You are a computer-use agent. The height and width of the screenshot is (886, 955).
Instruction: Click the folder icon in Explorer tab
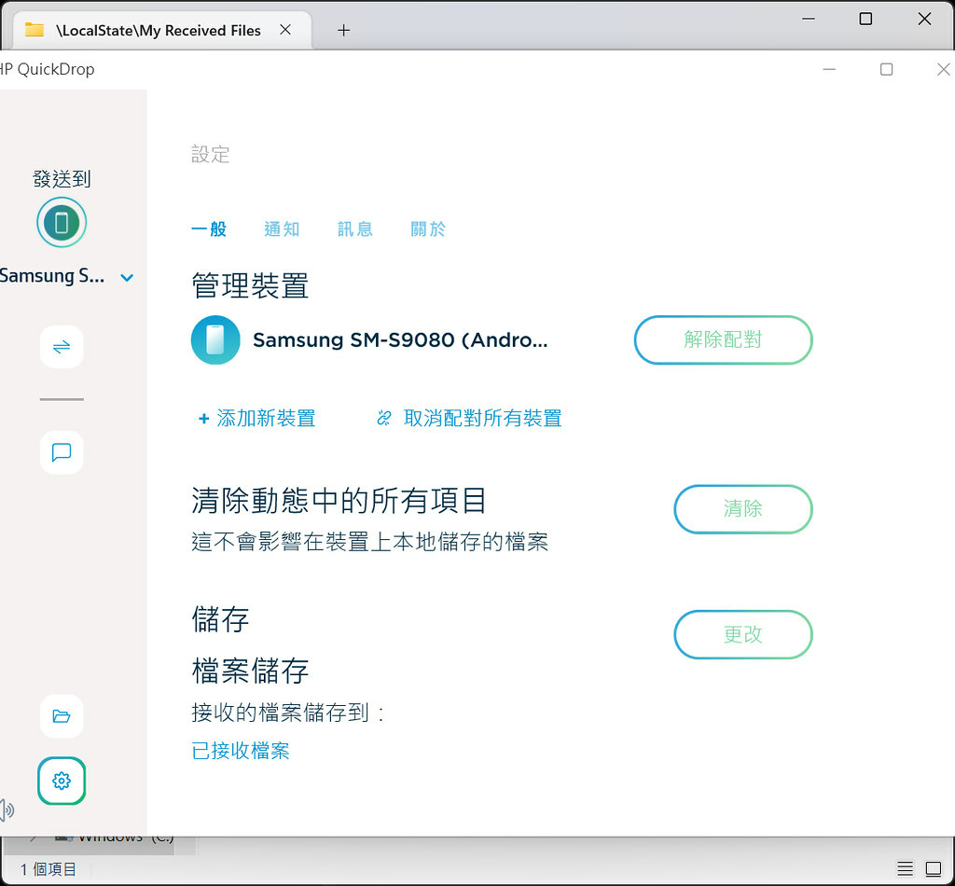(x=35, y=30)
